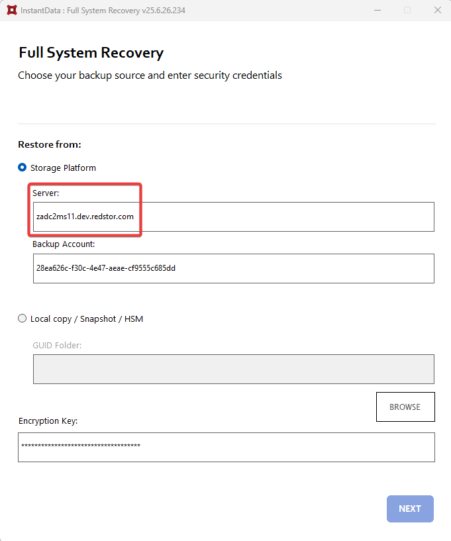Click into the Server address field

tap(234, 217)
